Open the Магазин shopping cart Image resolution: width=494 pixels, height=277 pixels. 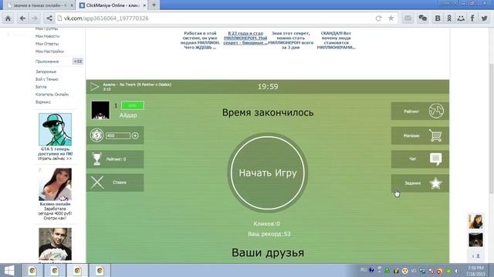point(420,135)
